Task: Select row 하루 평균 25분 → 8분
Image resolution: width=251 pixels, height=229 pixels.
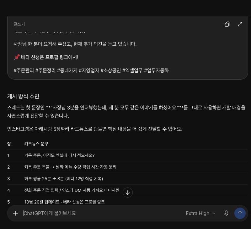Action: [127, 179]
